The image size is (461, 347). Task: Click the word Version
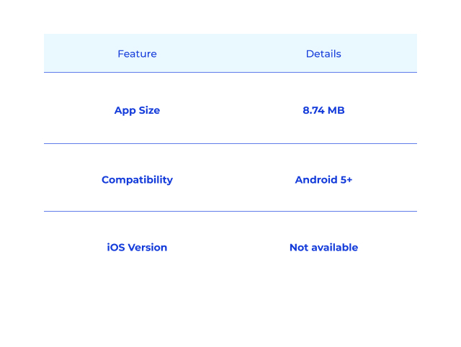click(148, 248)
